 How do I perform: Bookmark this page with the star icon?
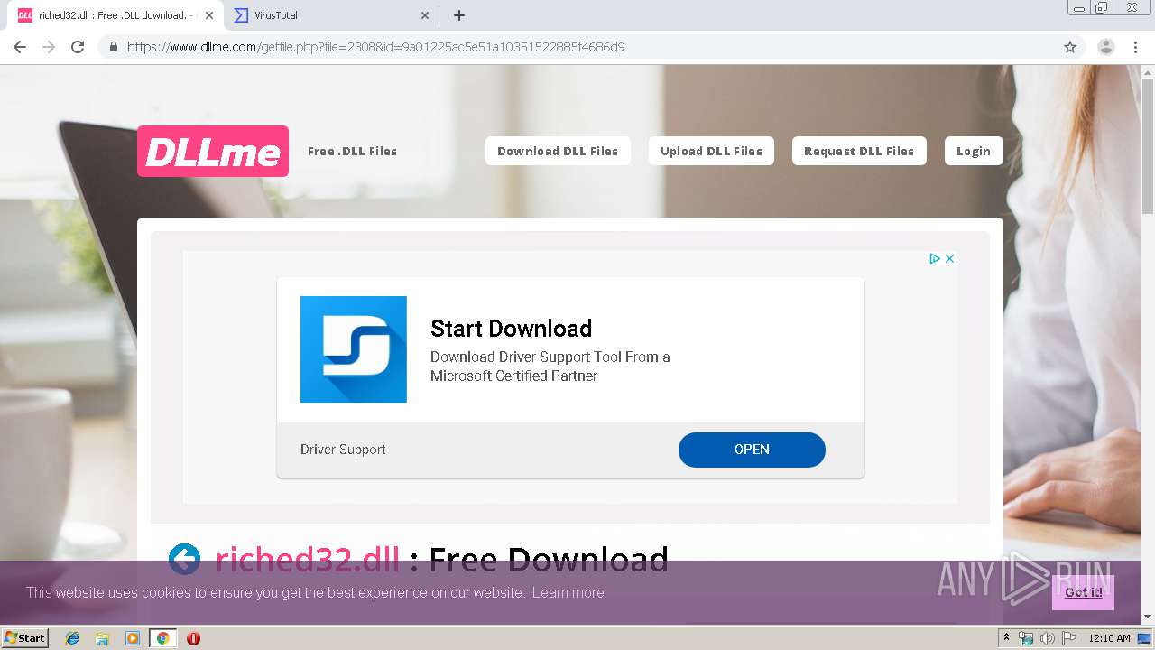click(1070, 47)
